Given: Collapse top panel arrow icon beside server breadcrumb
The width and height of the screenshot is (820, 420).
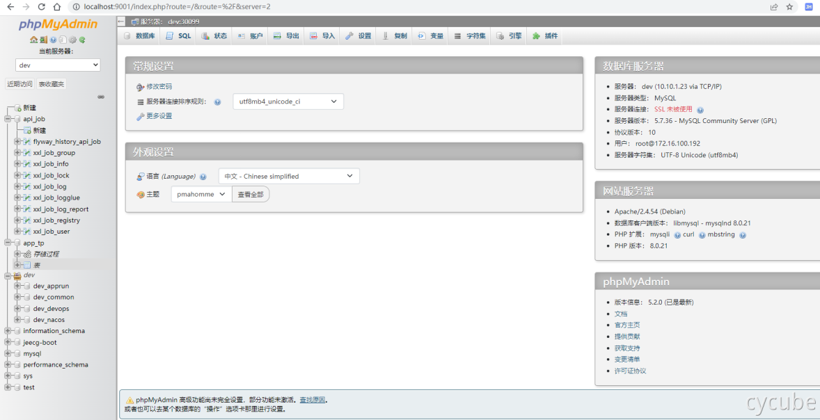Looking at the screenshot, I should [x=121, y=22].
